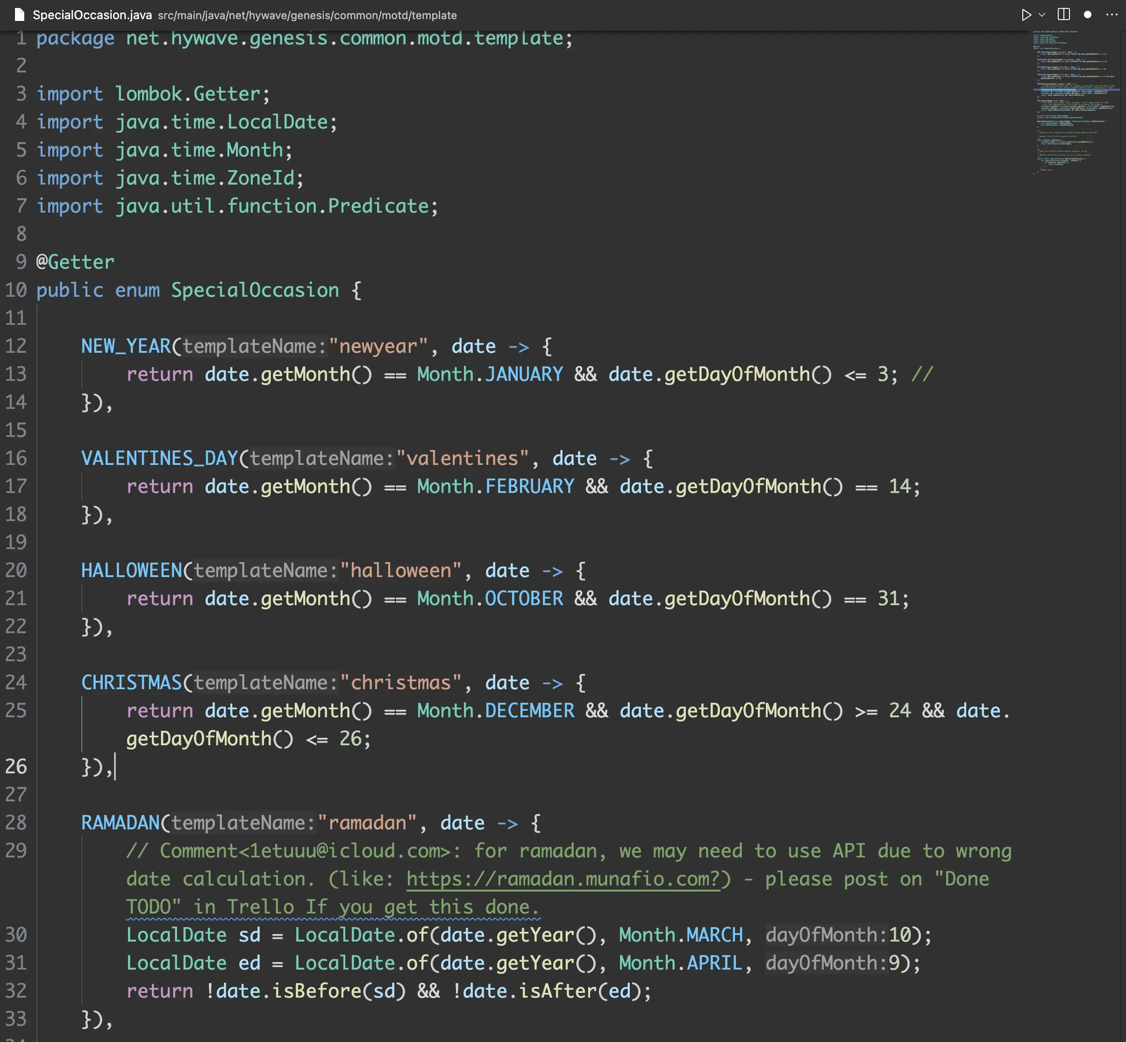Click the HALLOWEEN enum constant

point(131,571)
